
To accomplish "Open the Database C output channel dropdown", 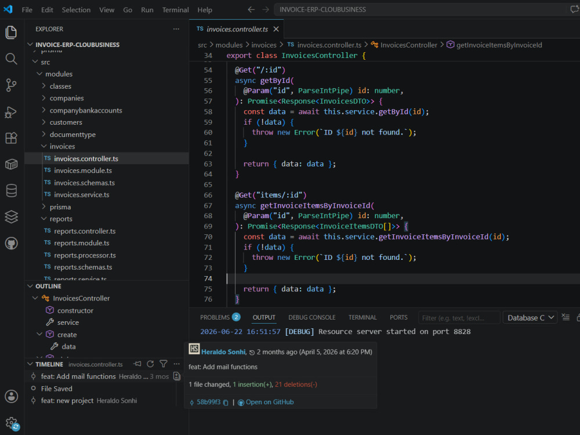I will (530, 318).
